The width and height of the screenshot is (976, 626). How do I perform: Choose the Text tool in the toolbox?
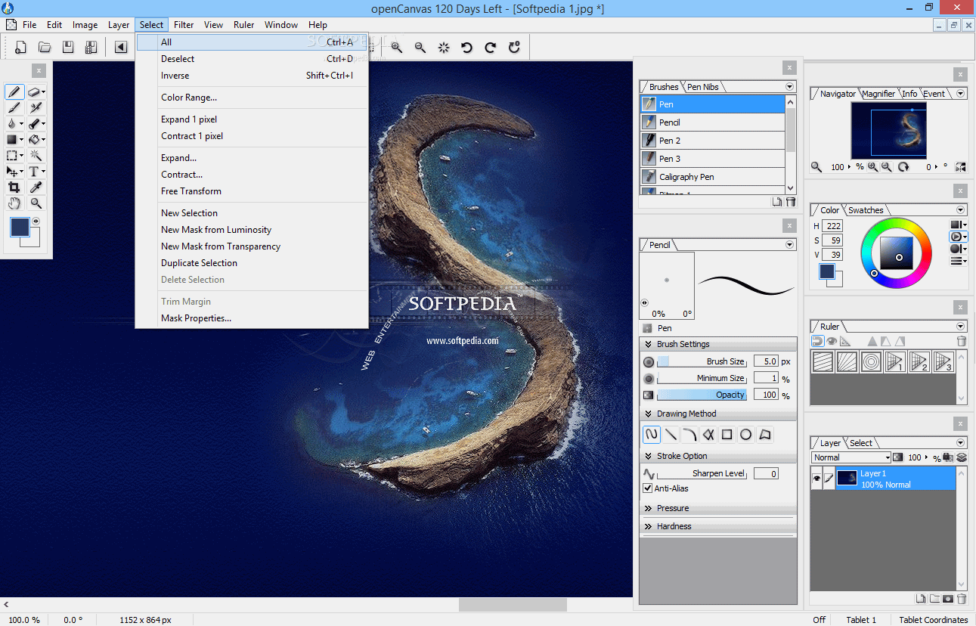tap(35, 171)
